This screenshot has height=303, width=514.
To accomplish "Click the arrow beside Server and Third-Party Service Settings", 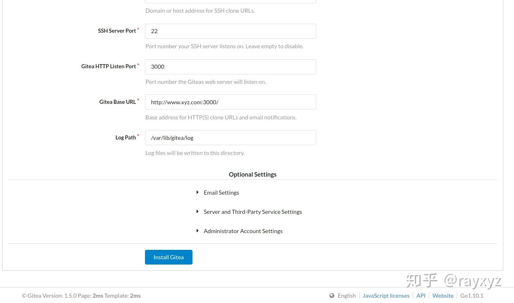I will [x=197, y=211].
